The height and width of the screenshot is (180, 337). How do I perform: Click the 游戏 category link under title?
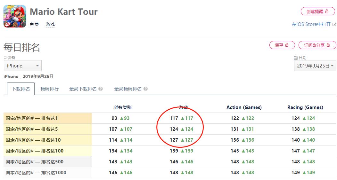(x=50, y=24)
